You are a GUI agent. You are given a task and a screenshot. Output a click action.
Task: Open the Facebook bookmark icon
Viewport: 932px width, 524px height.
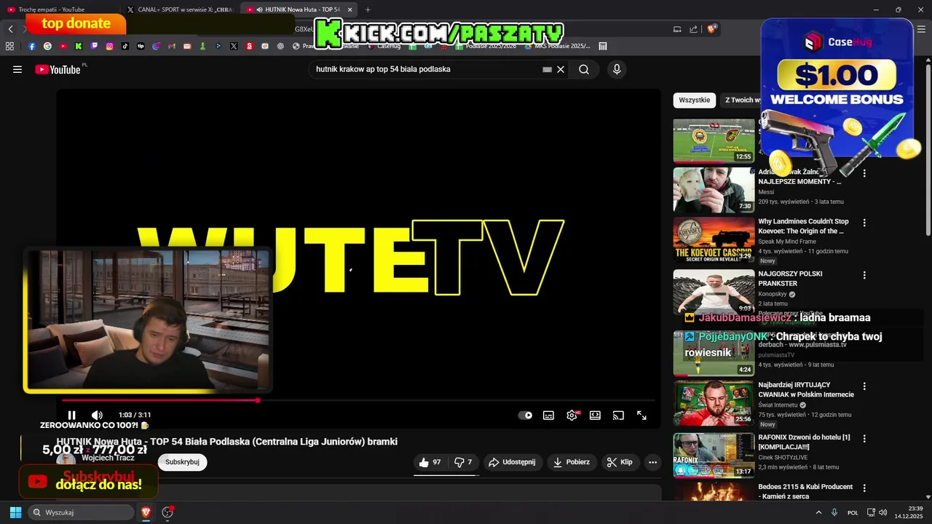(x=32, y=46)
